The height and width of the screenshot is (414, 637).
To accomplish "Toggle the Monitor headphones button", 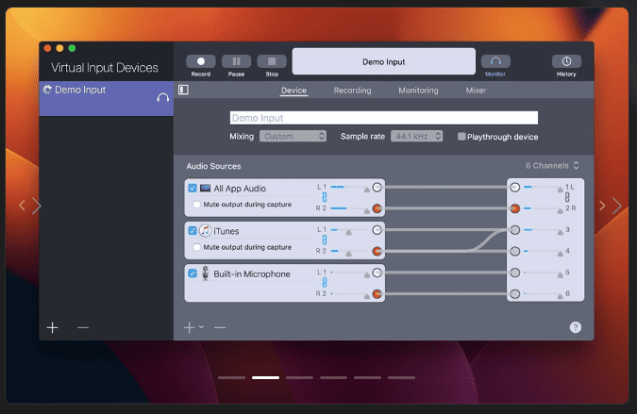I will 495,61.
